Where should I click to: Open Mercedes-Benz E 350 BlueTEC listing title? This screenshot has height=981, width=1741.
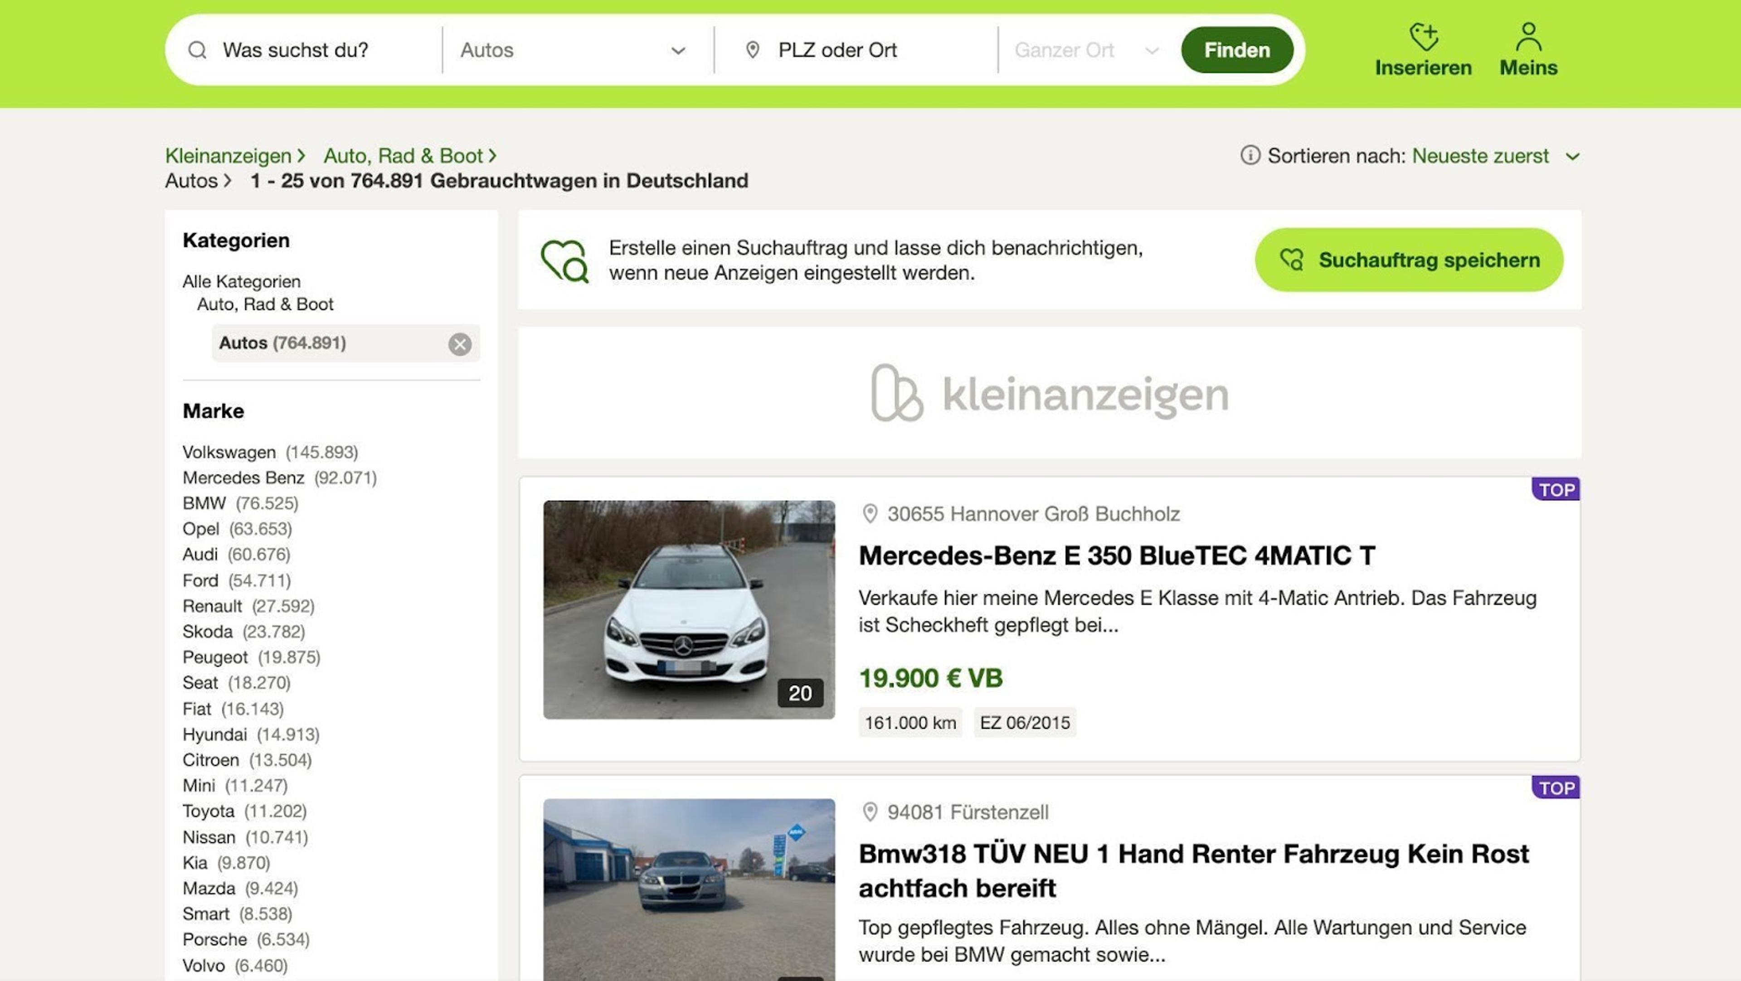pos(1117,556)
